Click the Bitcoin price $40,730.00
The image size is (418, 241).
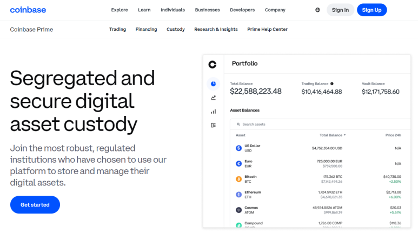pos(392,176)
